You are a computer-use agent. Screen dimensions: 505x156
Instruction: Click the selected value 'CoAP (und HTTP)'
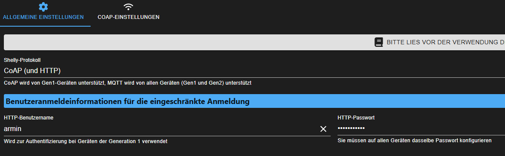tap(32, 70)
